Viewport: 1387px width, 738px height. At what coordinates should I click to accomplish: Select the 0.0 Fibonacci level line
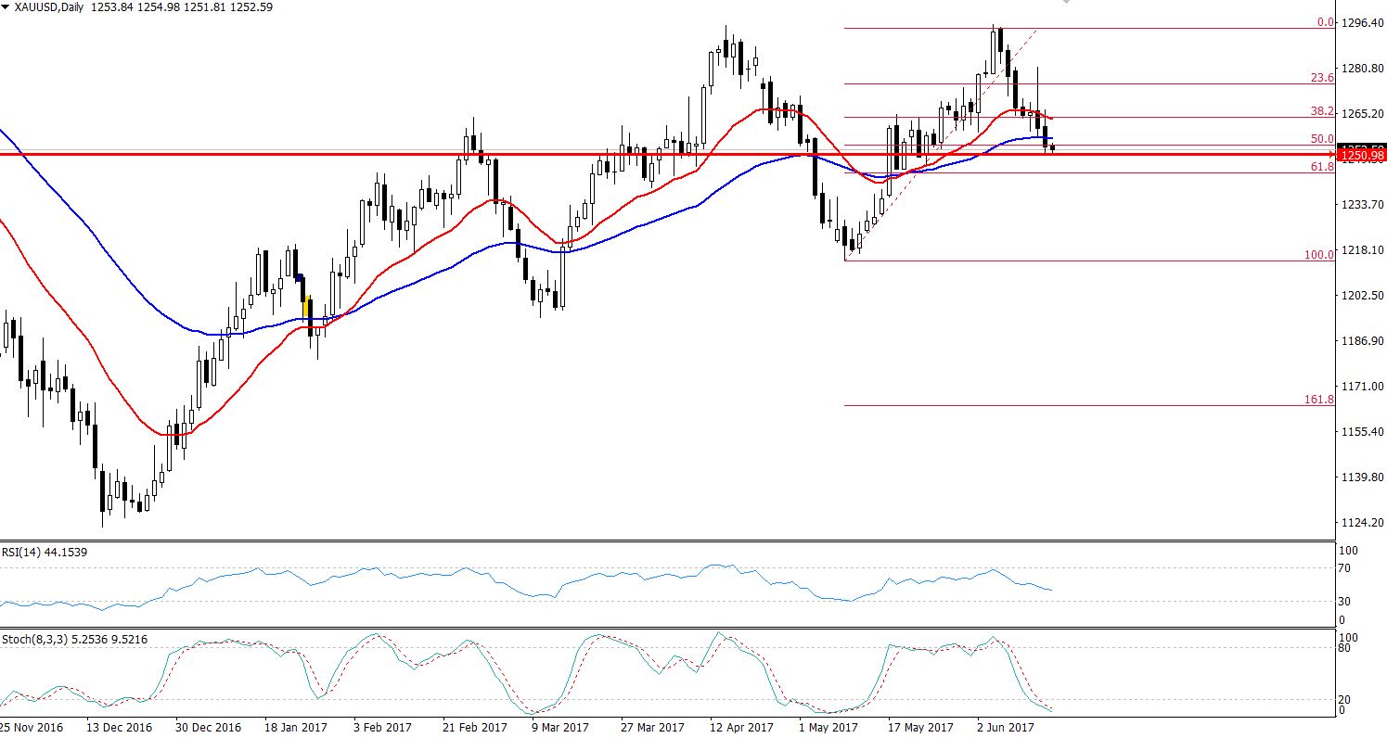1067,28
